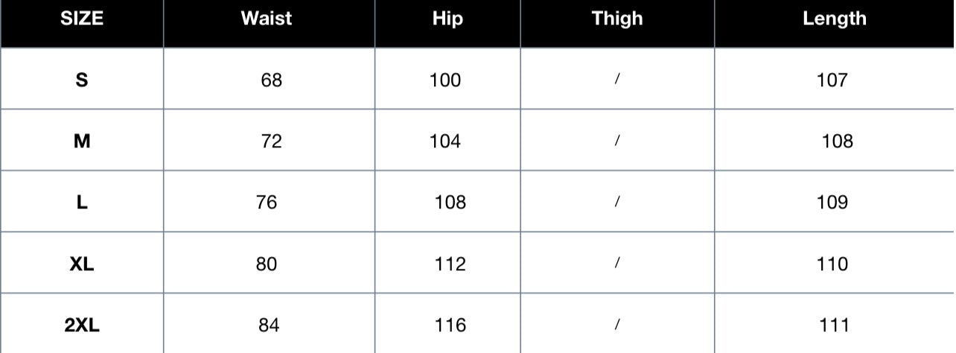Viewport: 956px width, 353px height.
Task: Click hip value 116 for 2XL
Action: click(x=450, y=325)
